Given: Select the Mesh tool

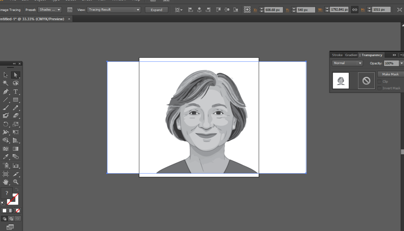Looking at the screenshot, I should 6,149.
